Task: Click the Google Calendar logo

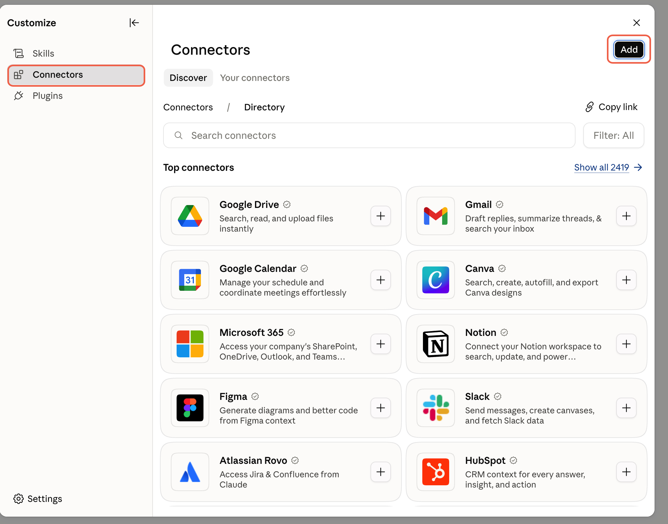Action: 190,280
